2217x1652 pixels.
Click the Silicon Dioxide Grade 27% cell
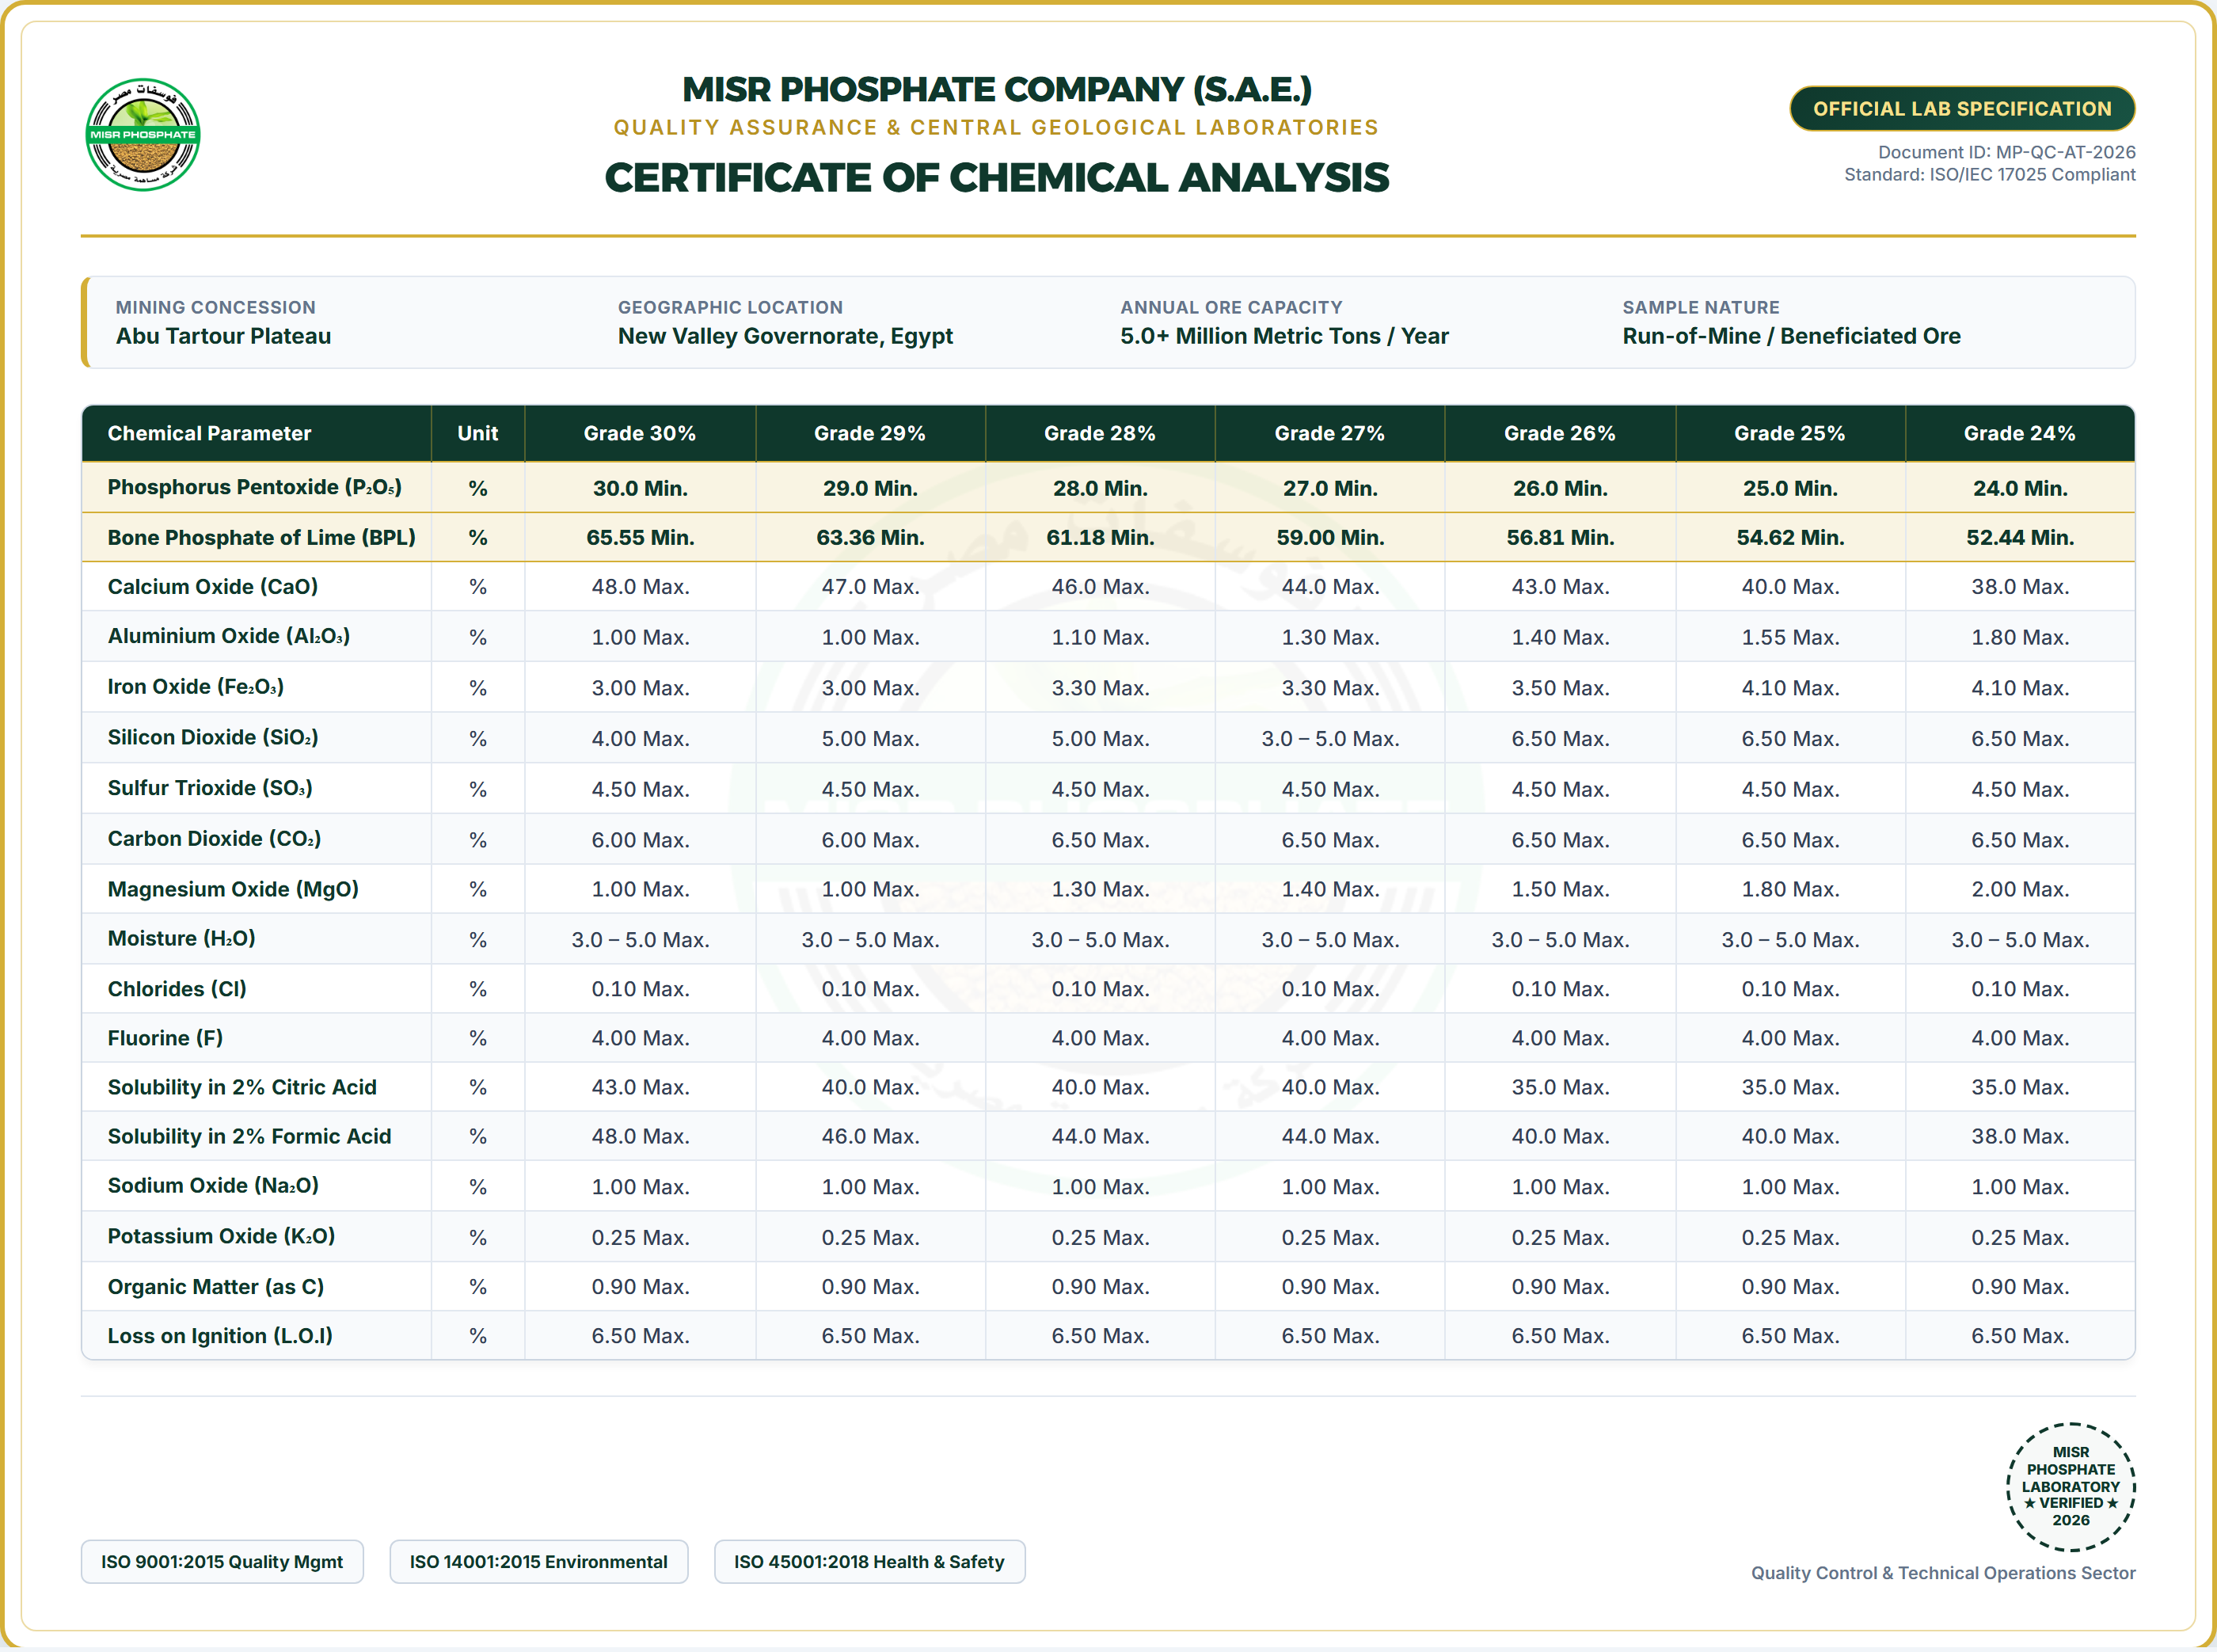click(1329, 738)
